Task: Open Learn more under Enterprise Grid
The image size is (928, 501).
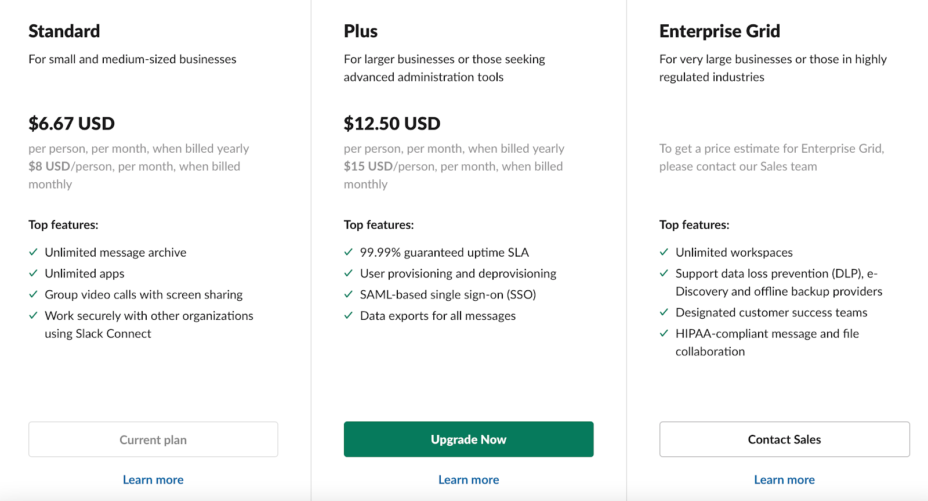Action: (784, 480)
